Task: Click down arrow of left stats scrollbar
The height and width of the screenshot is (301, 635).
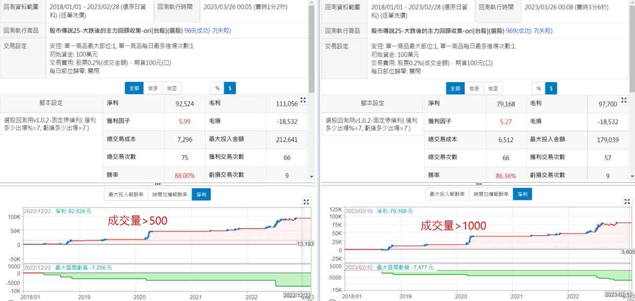Action: tap(312, 177)
